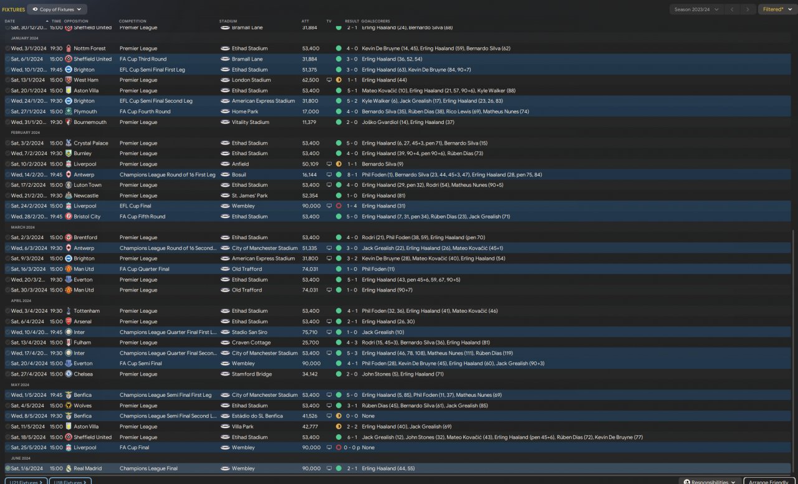Click the Real Madrid club badge
The height and width of the screenshot is (484, 798).
coord(69,468)
